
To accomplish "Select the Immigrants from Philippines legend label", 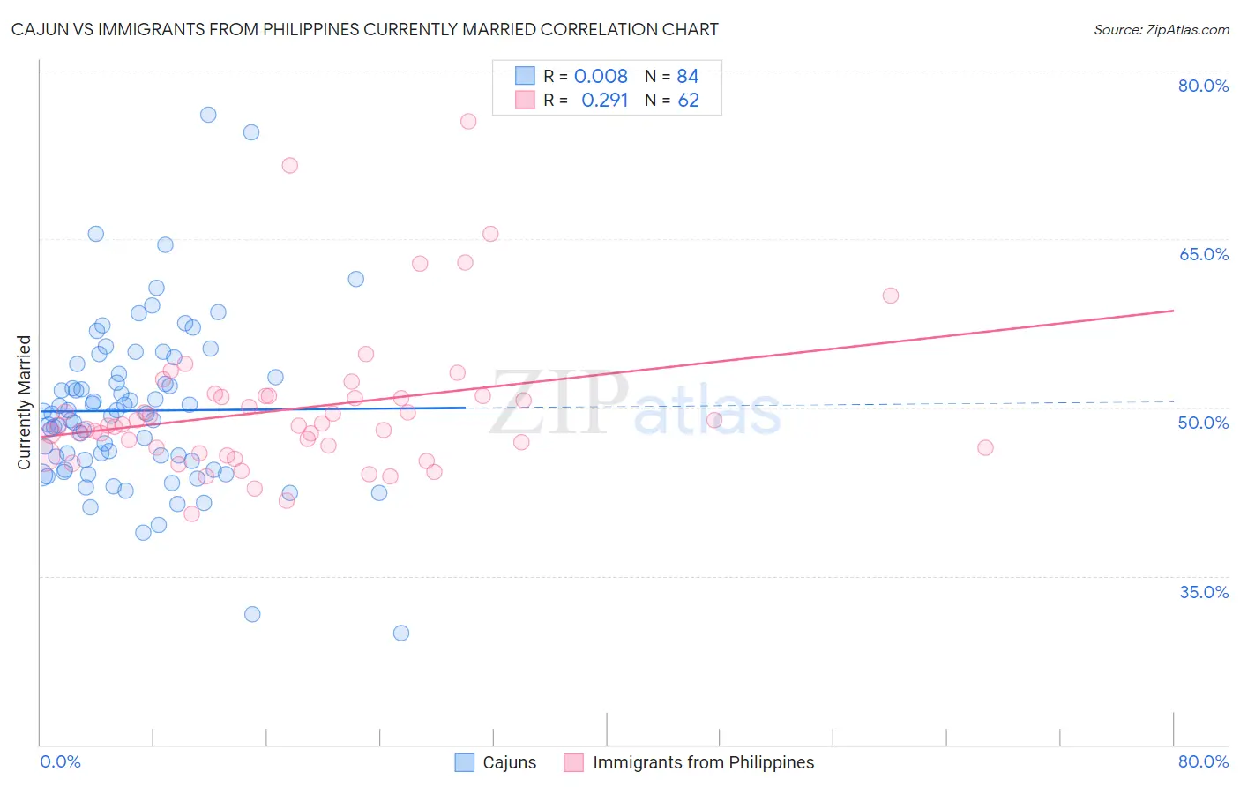I will pos(704,762).
